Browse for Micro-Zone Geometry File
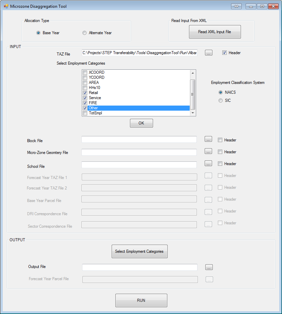The width and height of the screenshot is (282, 314). pyautogui.click(x=209, y=151)
